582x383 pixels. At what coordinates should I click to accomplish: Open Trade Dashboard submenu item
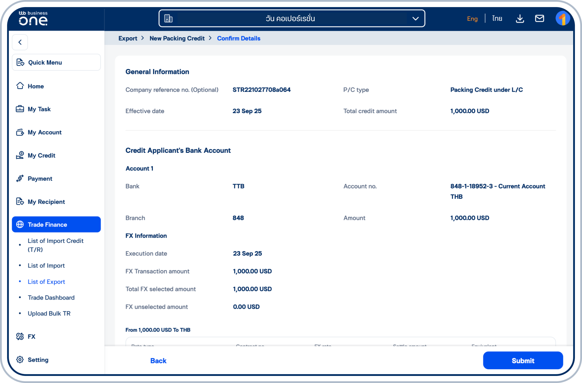click(51, 298)
